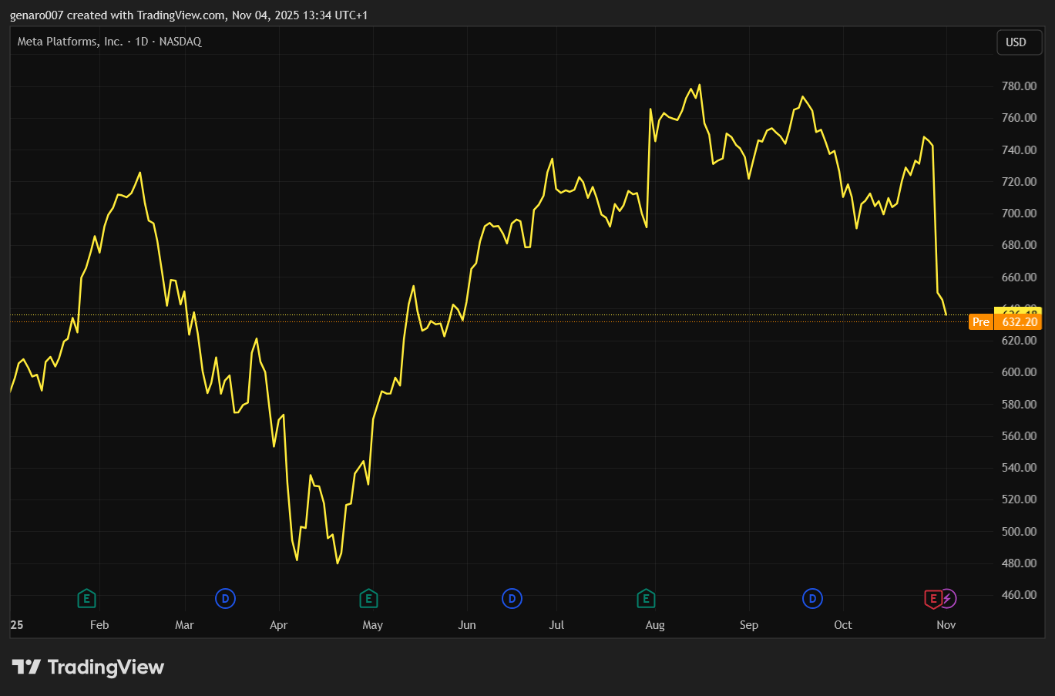Click the Jul label on time axis
This screenshot has height=696, width=1055.
tap(556, 625)
